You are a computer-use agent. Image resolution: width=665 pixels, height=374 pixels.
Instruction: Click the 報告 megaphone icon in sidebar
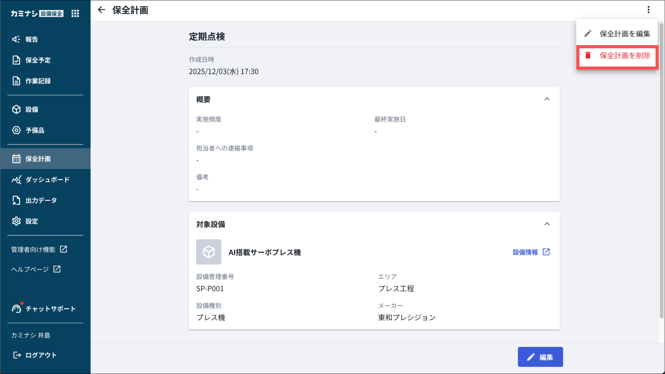(16, 39)
